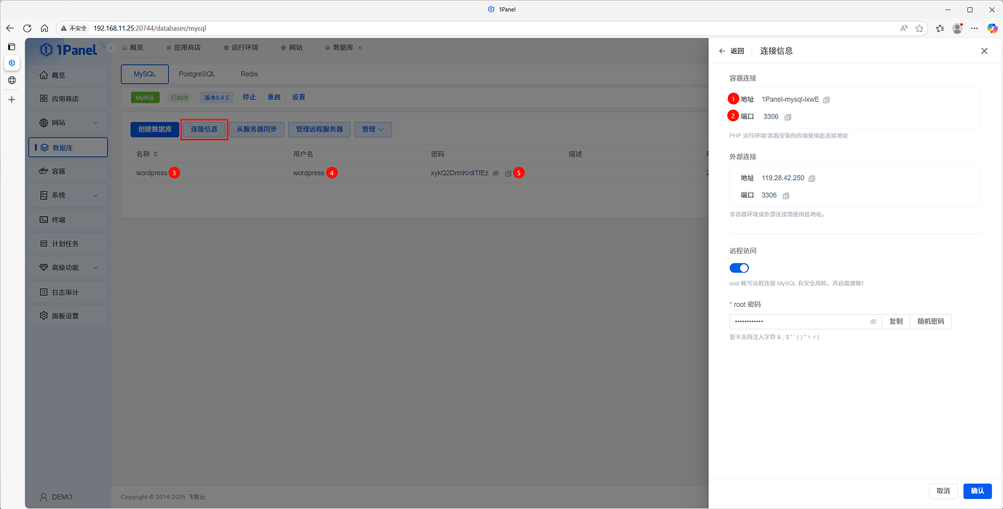Open 计划任务 in the sidebar
Screen dimensions: 1003x509
click(67, 243)
